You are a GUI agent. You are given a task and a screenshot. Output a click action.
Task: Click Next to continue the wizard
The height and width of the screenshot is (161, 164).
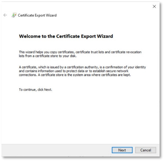pos(122,150)
